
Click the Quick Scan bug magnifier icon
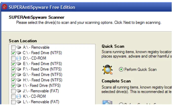click(x=108, y=69)
